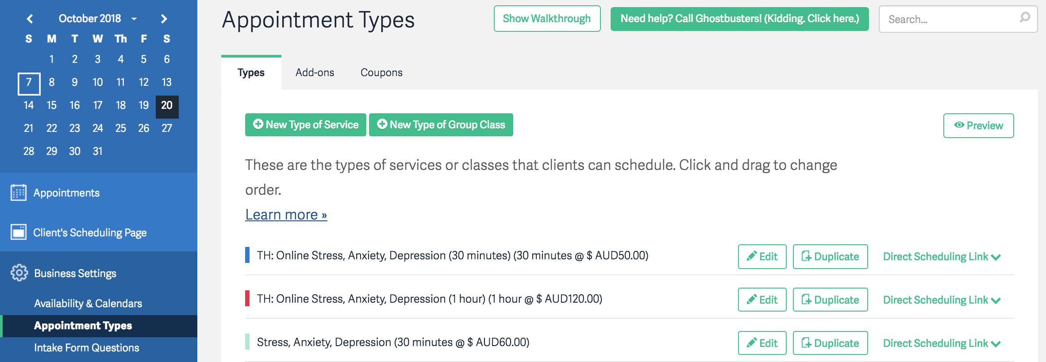This screenshot has width=1046, height=362.
Task: Select the Appointments calendar icon in sidebar
Action: (x=18, y=192)
